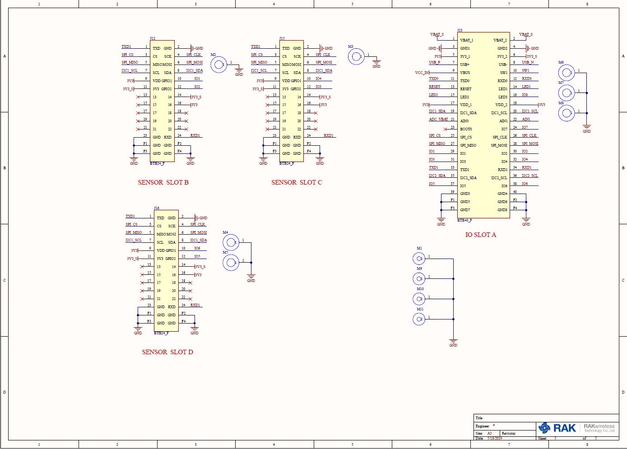Image resolution: width=627 pixels, height=449 pixels.
Task: Select mounting hole M1 symbol
Action: [x=419, y=259]
